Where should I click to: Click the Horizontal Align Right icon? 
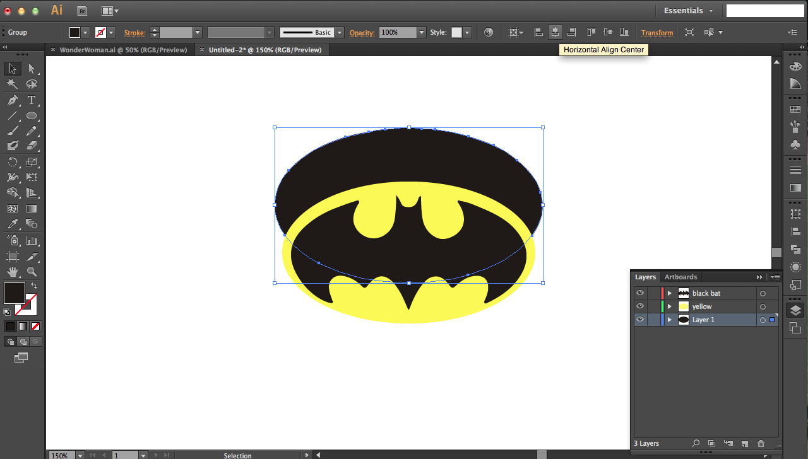coord(572,32)
